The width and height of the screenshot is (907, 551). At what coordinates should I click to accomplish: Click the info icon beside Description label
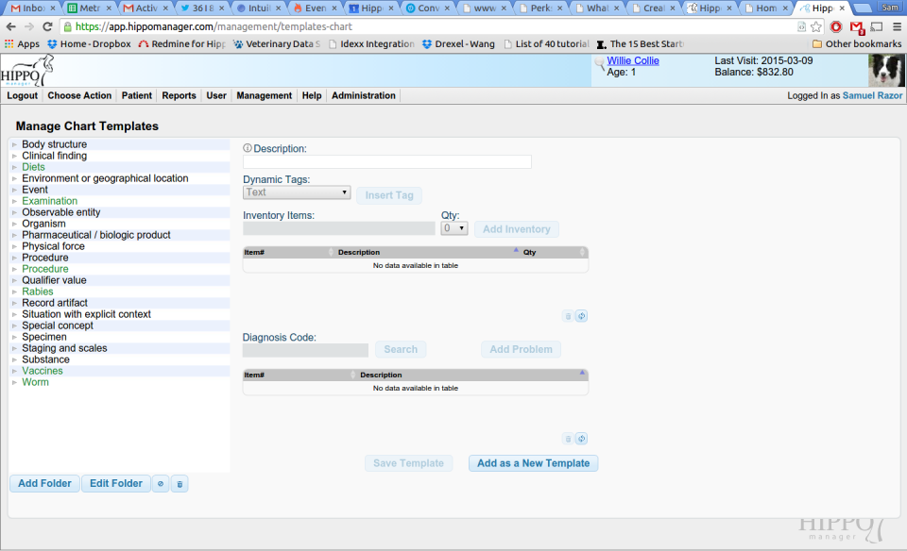click(x=248, y=148)
